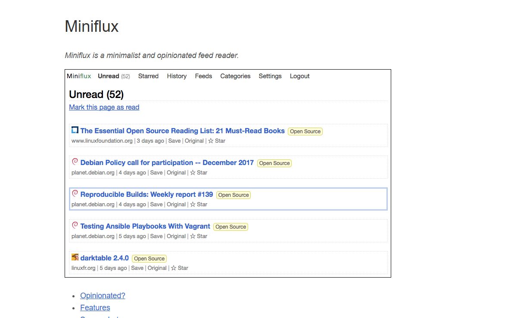Click '5 days ago' on darktable 2.4.0 entry

(113, 268)
